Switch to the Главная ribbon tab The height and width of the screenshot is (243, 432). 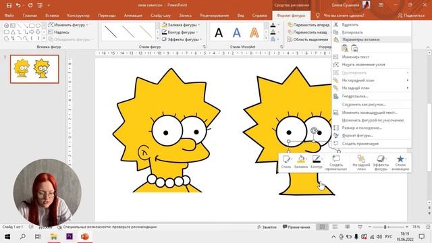point(30,16)
